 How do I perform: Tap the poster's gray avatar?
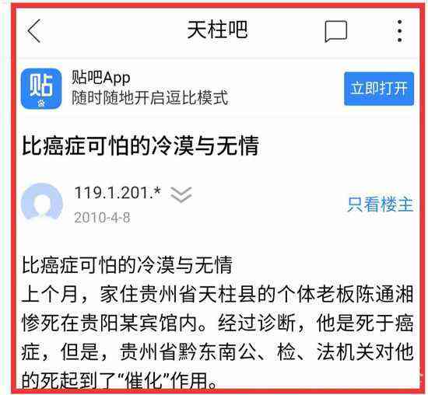click(42, 202)
